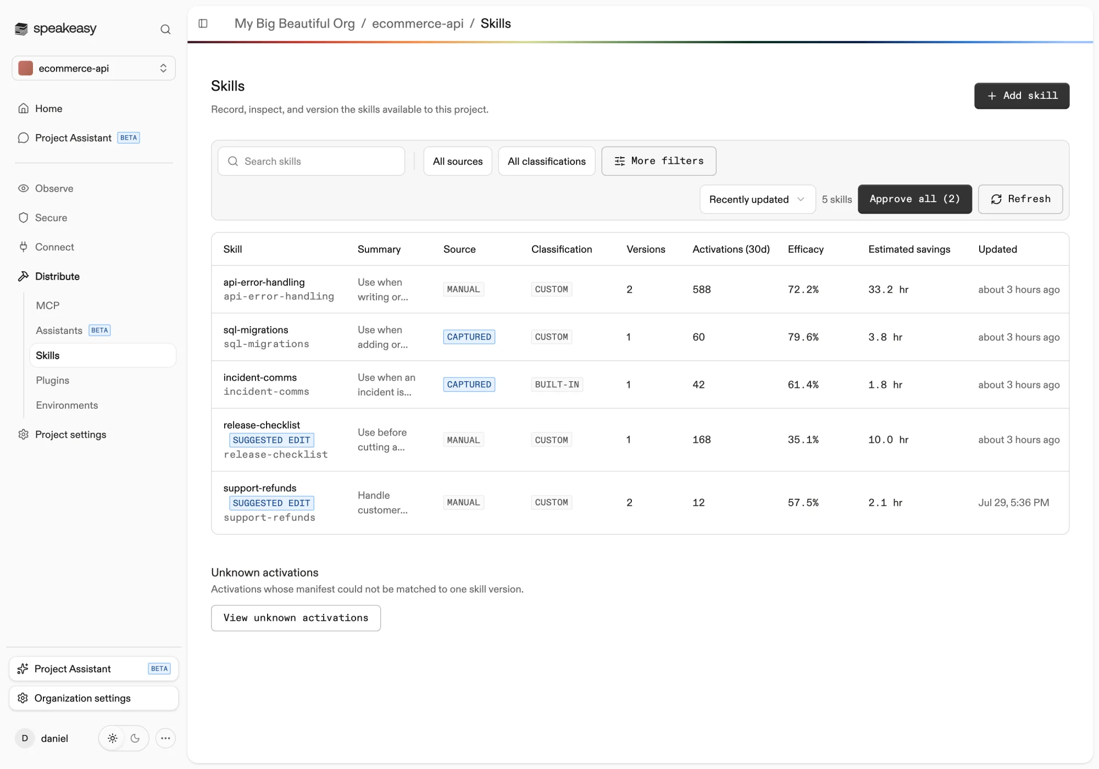Open All sources filter dropdown
The height and width of the screenshot is (769, 1099).
coord(458,161)
